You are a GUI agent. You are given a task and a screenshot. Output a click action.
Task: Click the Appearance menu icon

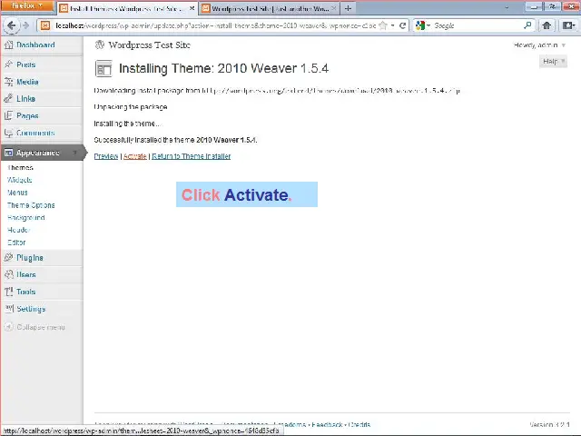pyautogui.click(x=8, y=153)
